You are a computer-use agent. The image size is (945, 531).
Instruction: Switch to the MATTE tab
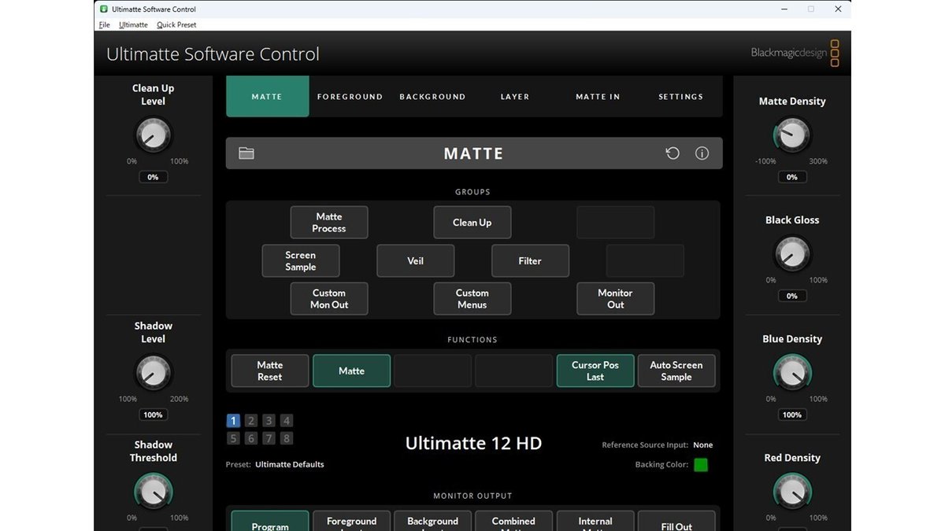(x=267, y=96)
